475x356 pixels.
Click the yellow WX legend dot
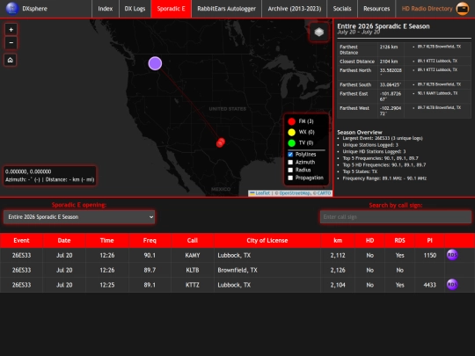(291, 132)
